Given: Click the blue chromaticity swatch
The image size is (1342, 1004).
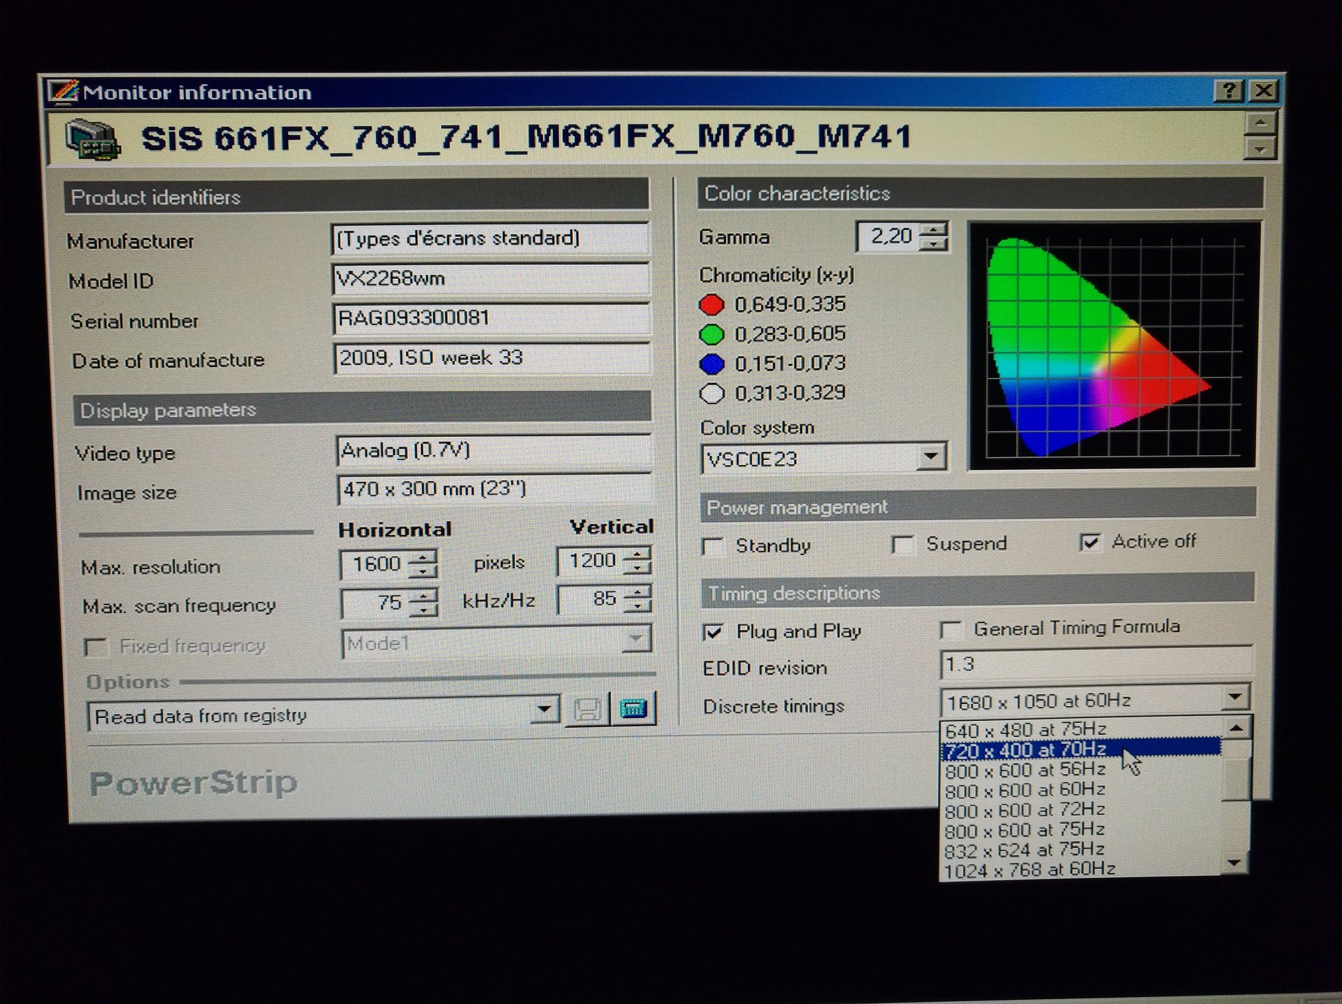Looking at the screenshot, I should pos(712,364).
